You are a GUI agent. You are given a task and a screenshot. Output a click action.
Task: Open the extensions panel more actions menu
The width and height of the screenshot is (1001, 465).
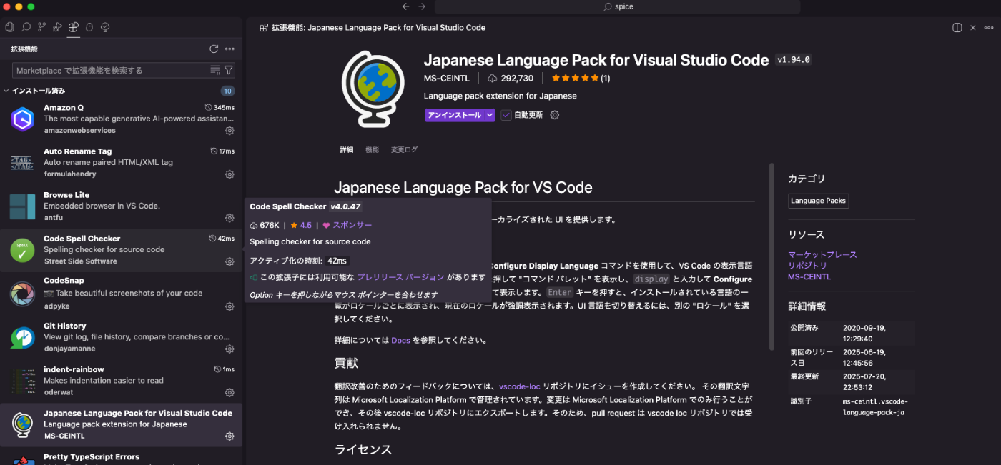(x=230, y=49)
